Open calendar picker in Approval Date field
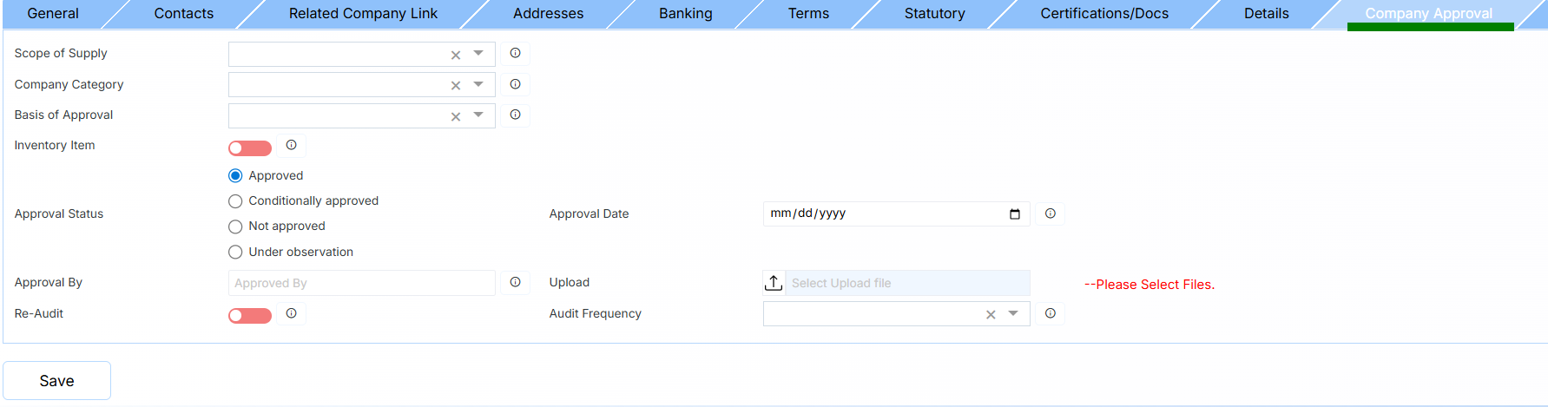Viewport: 1548px width, 407px height. pyautogui.click(x=1014, y=214)
